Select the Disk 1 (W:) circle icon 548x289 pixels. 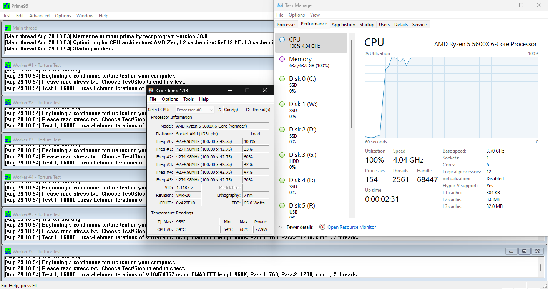click(282, 104)
